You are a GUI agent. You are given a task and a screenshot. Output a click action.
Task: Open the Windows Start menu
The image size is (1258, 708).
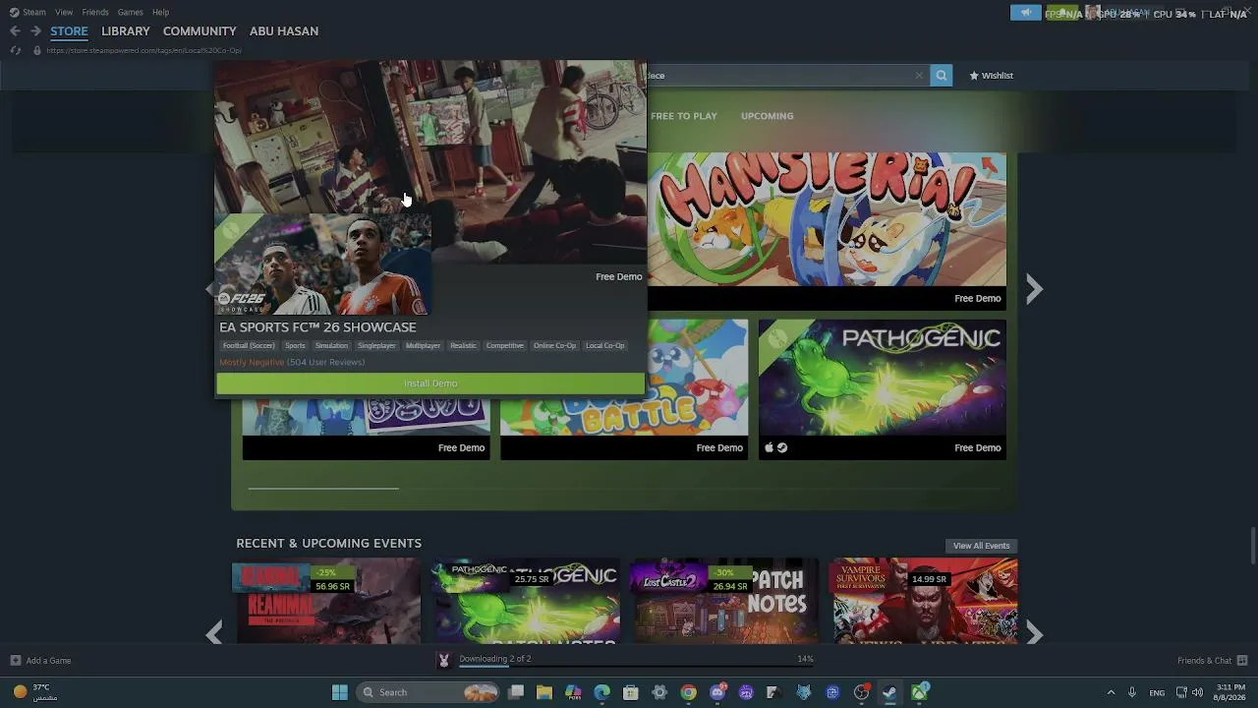[x=340, y=692]
